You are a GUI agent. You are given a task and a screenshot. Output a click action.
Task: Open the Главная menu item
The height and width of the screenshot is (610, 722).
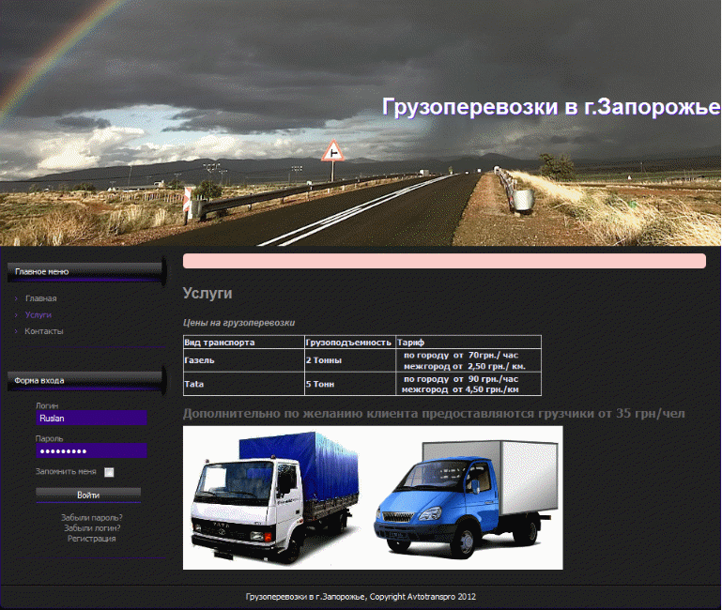[41, 298]
